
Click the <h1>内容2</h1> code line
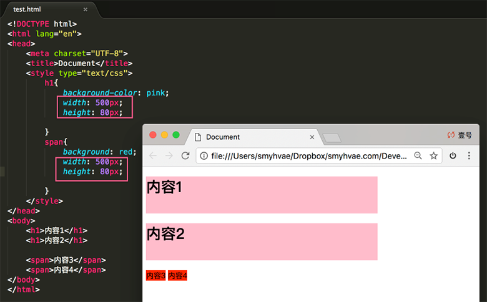57,241
